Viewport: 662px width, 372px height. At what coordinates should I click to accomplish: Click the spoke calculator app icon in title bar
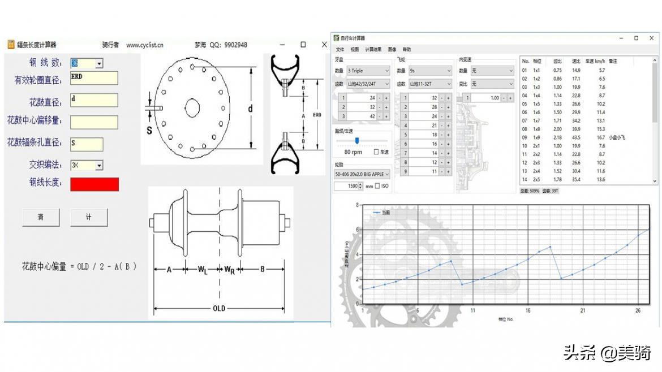click(x=11, y=45)
